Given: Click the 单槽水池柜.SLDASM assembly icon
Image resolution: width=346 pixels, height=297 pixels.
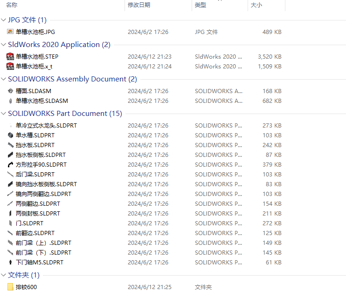Looking at the screenshot, I should point(10,101).
